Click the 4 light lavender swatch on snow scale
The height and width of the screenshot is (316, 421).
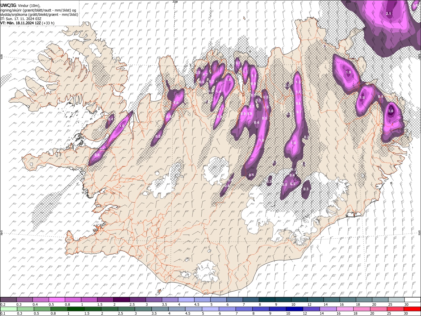[x=186, y=300]
